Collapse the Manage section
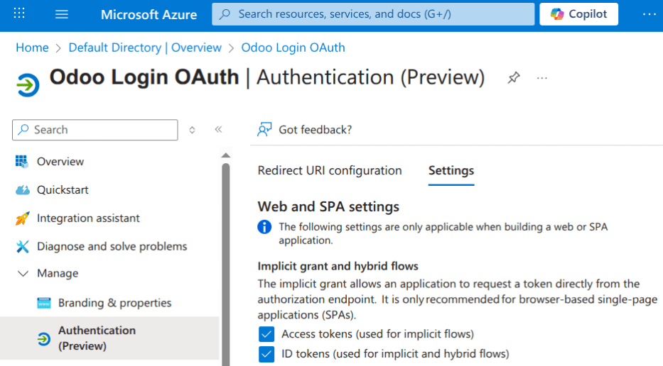This screenshot has height=366, width=663. (x=23, y=274)
